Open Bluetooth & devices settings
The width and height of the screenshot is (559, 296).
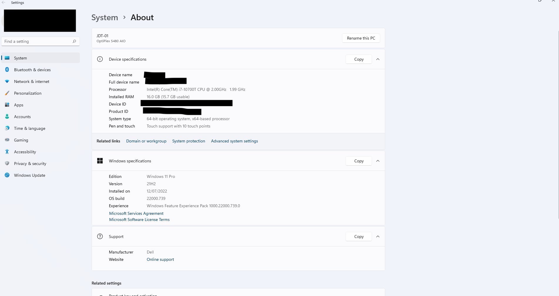41,70
